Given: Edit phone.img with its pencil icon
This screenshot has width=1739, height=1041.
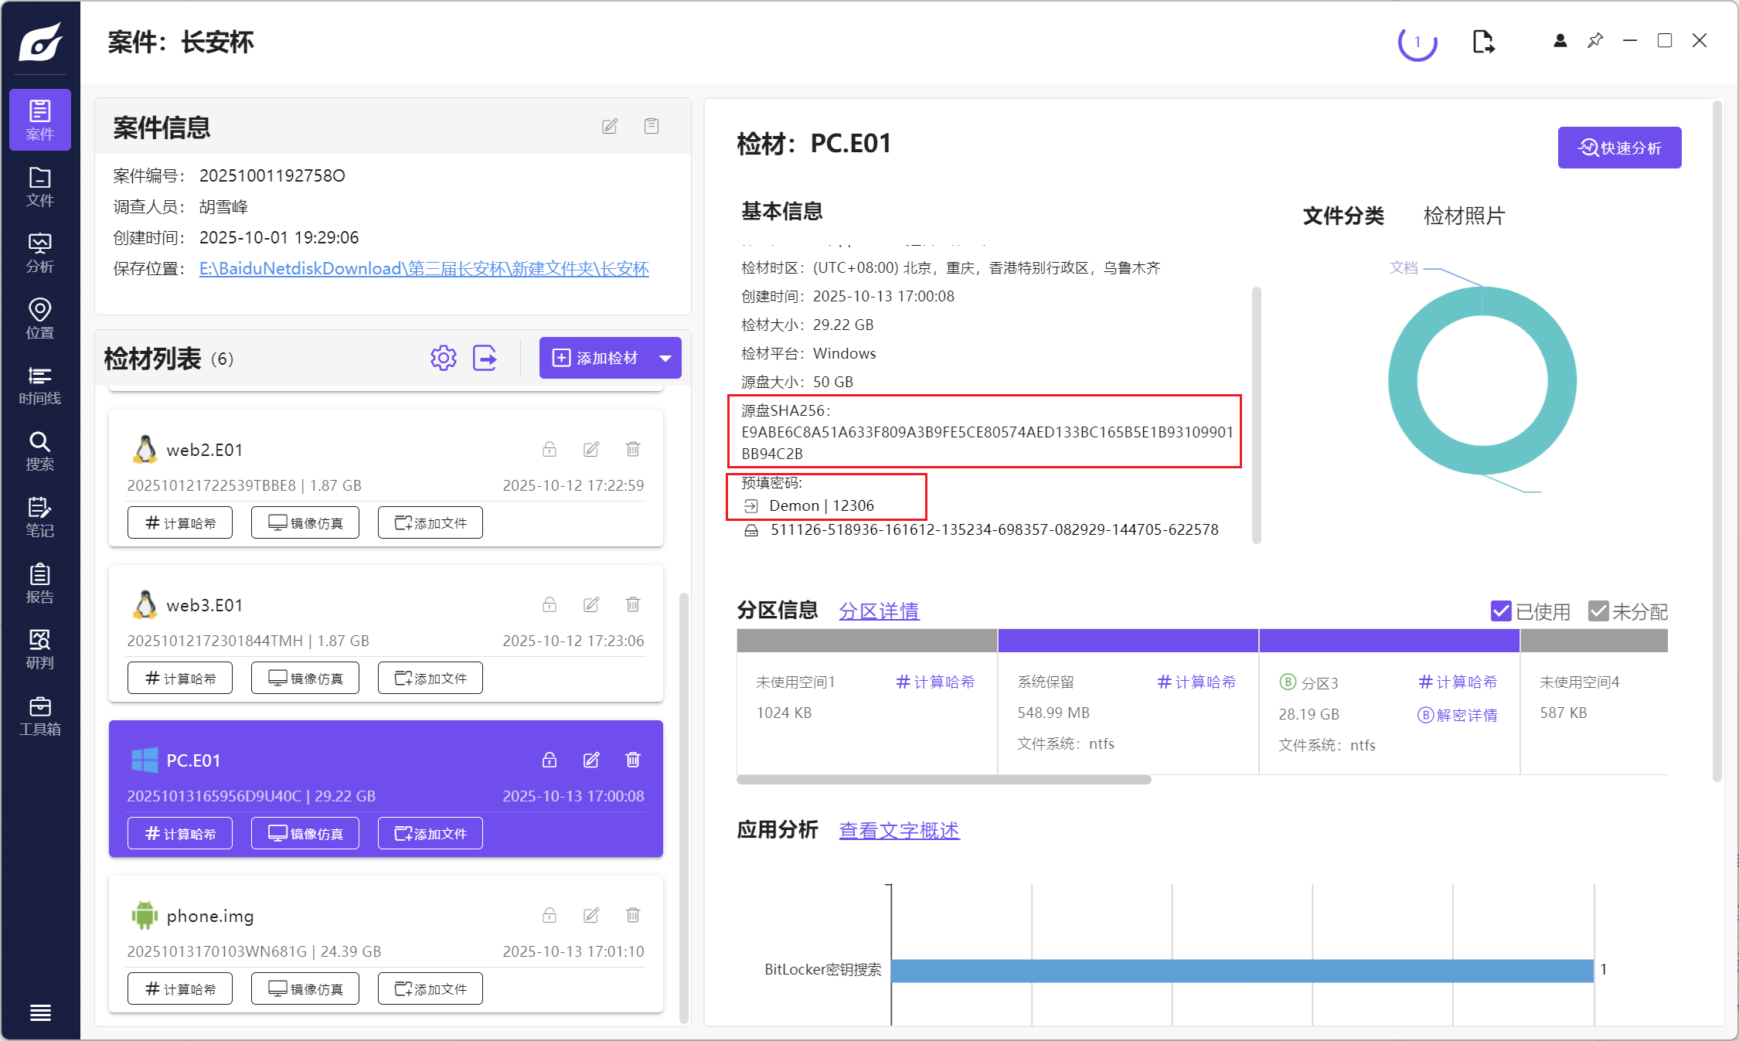Looking at the screenshot, I should pos(591,915).
